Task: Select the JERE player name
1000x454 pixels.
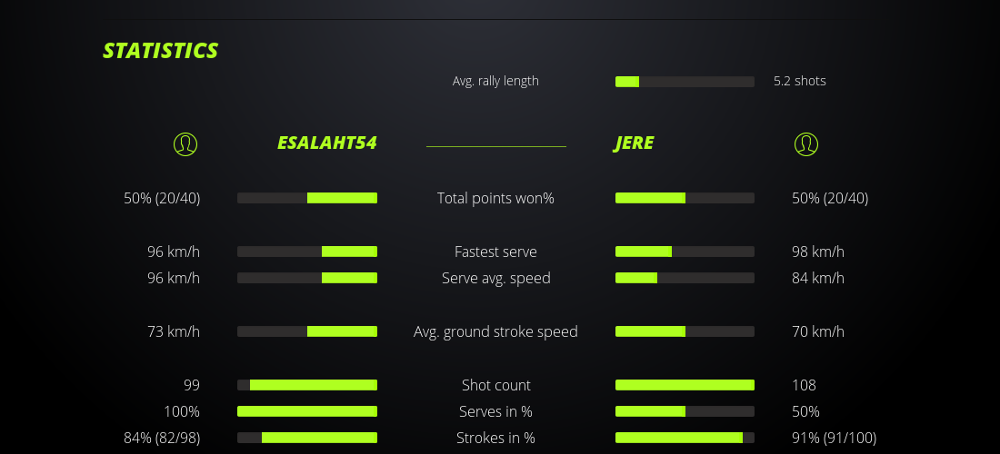Action: click(634, 143)
